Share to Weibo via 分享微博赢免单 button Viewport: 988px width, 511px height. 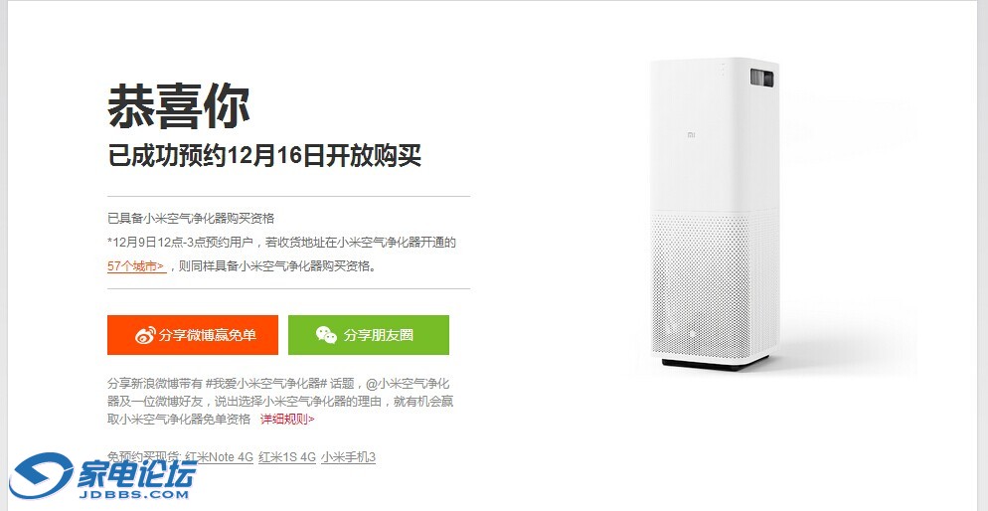[x=192, y=335]
